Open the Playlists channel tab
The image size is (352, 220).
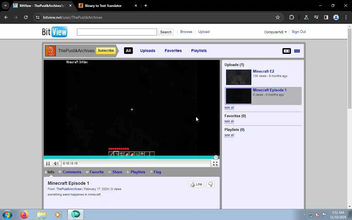(x=199, y=51)
